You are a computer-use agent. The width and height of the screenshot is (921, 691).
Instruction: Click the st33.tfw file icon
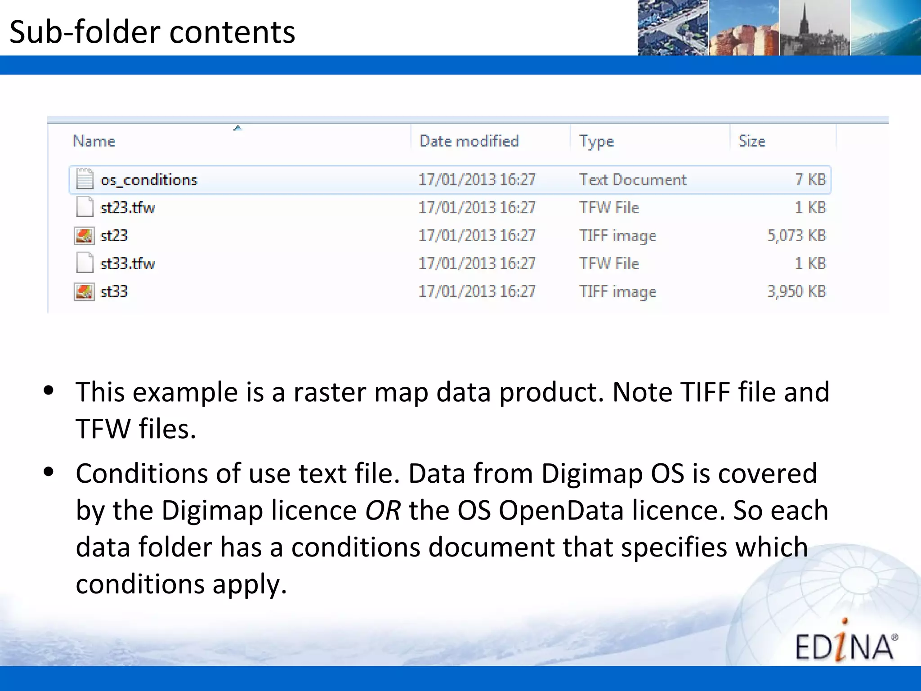point(85,263)
